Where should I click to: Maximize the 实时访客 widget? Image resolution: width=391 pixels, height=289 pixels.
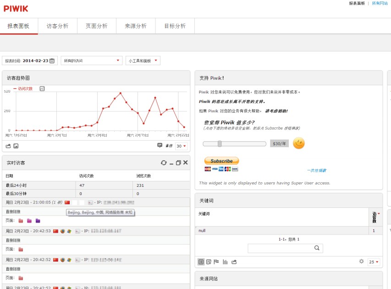click(x=178, y=163)
